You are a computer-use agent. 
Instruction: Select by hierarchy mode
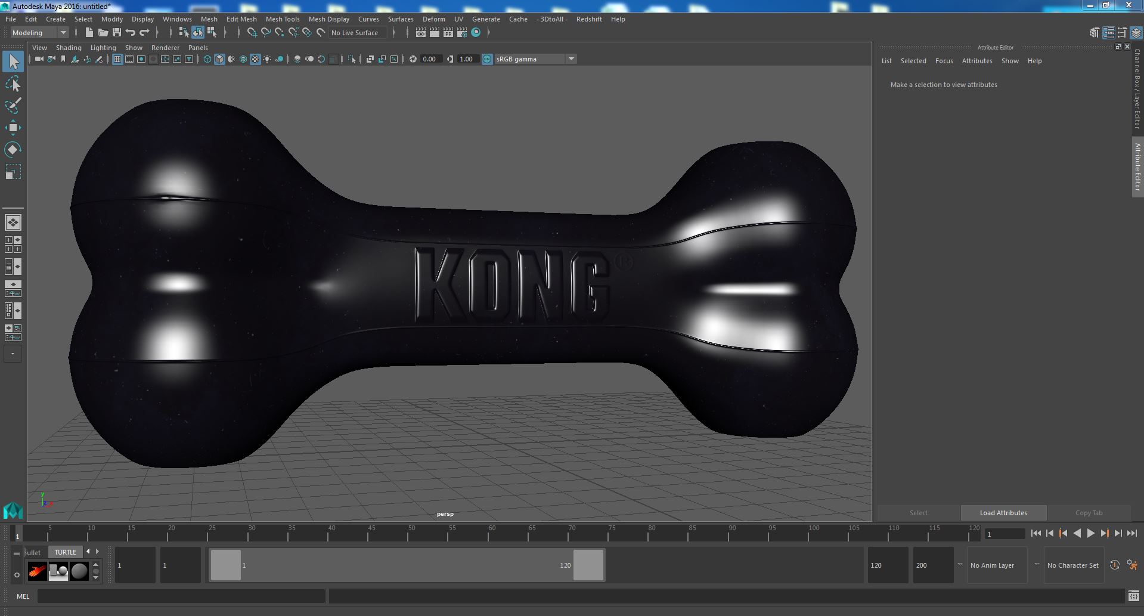(x=184, y=32)
